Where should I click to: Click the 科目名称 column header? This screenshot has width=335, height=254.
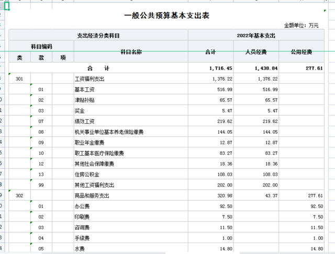(131, 52)
